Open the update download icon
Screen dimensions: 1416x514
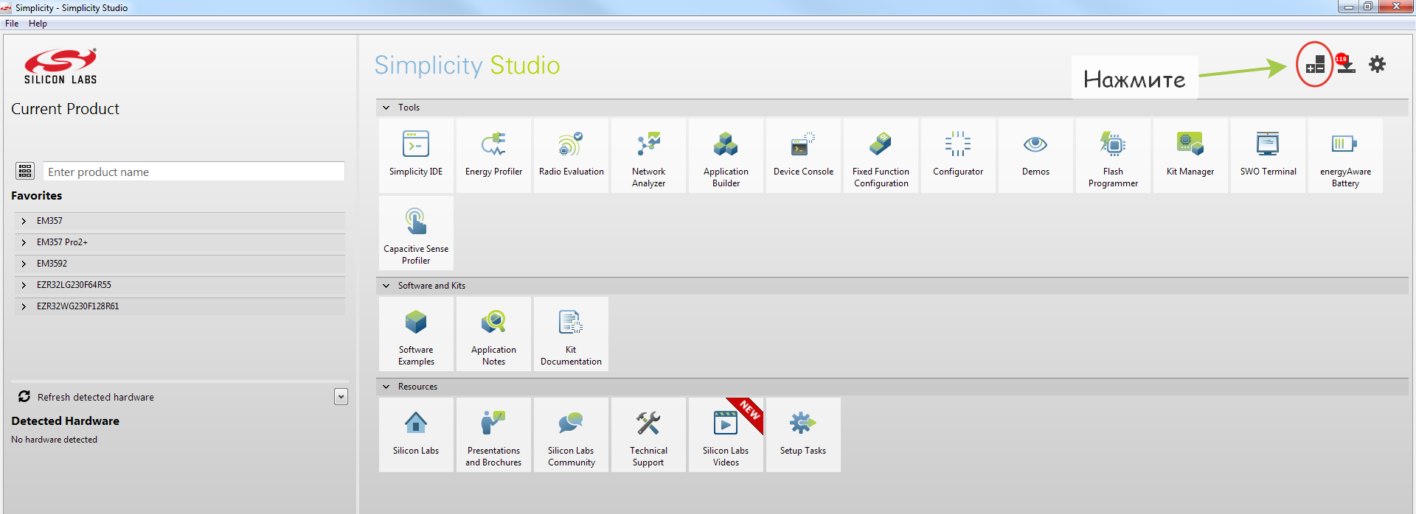pyautogui.click(x=1346, y=63)
